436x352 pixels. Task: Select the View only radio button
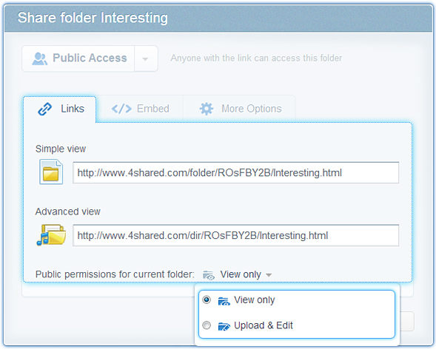pos(207,299)
